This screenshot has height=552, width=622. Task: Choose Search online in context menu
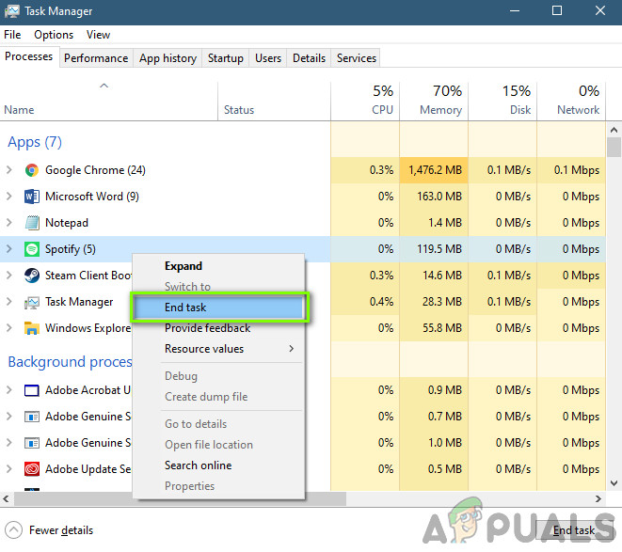(198, 465)
